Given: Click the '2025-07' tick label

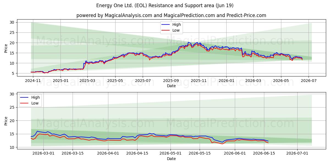Looking at the screenshot, I should [143, 81].
